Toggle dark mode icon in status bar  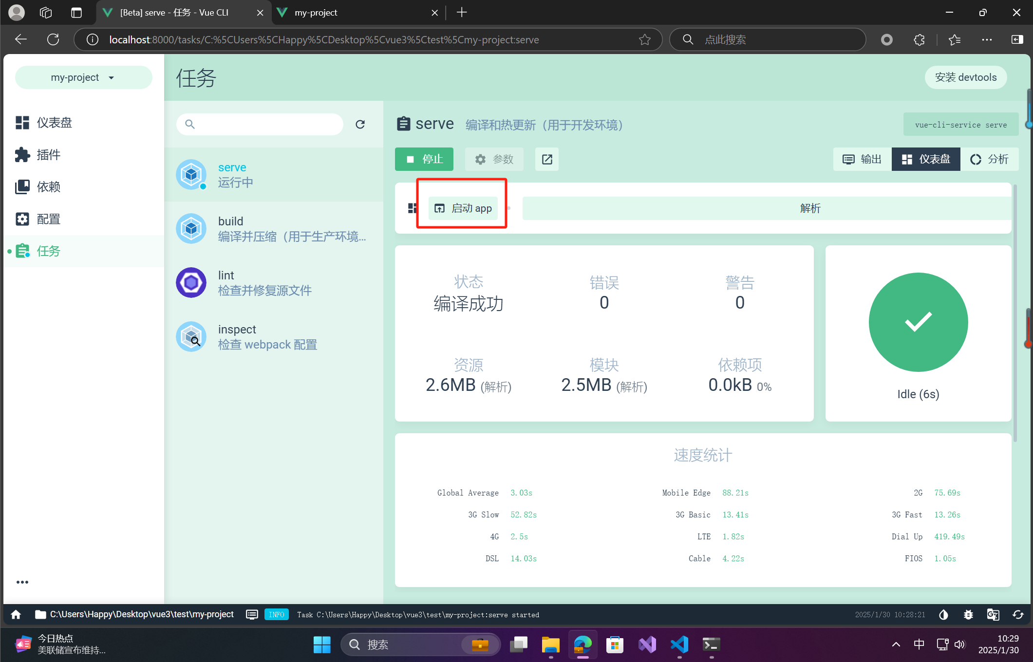tap(943, 614)
